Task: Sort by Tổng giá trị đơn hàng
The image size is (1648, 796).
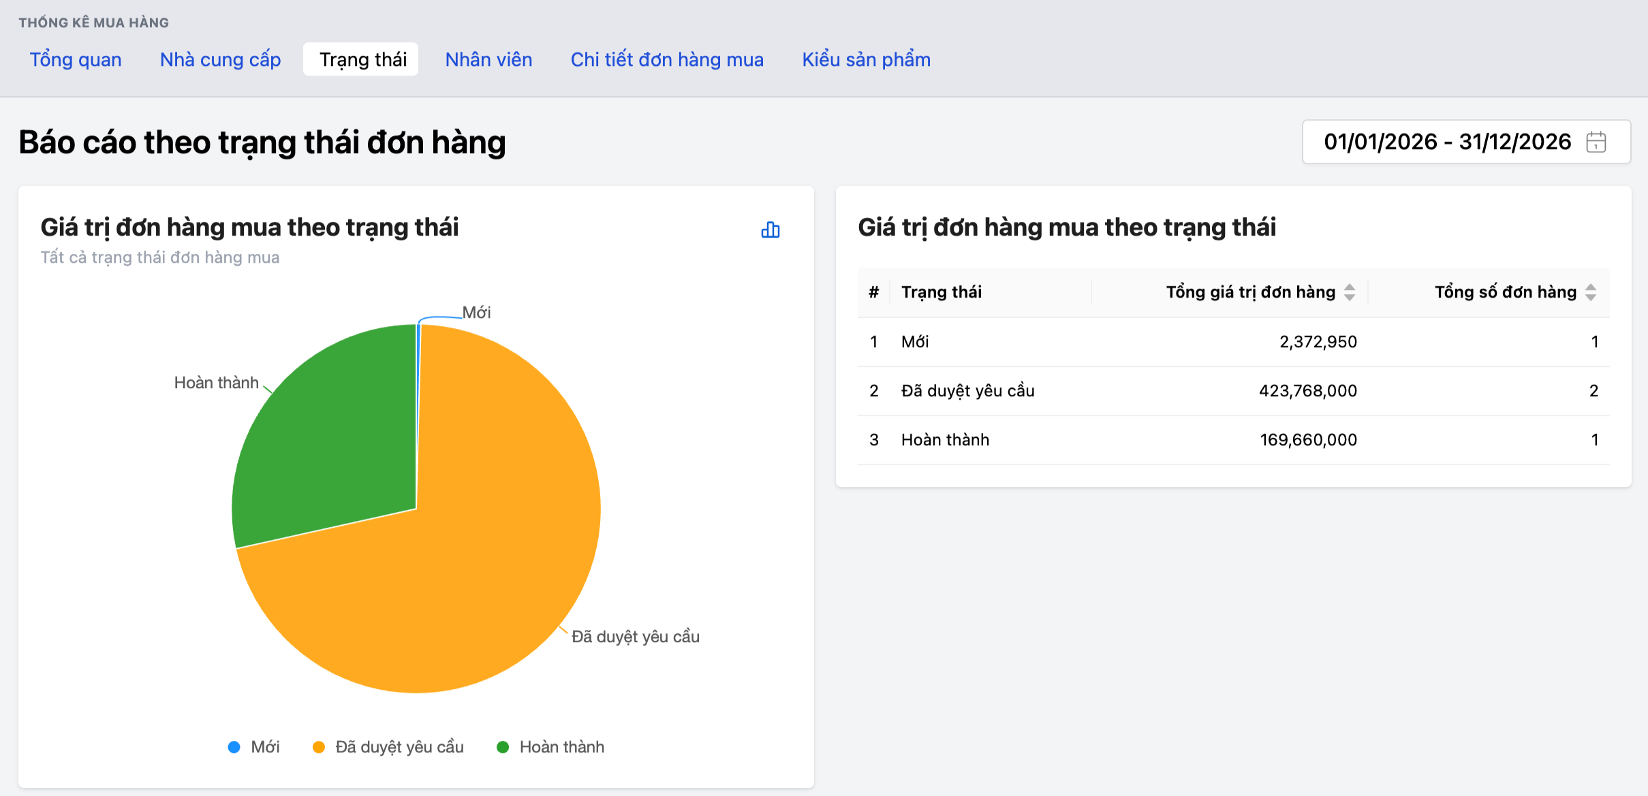Action: click(1349, 292)
